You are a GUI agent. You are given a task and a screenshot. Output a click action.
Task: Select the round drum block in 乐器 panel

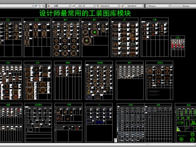click(x=59, y=118)
